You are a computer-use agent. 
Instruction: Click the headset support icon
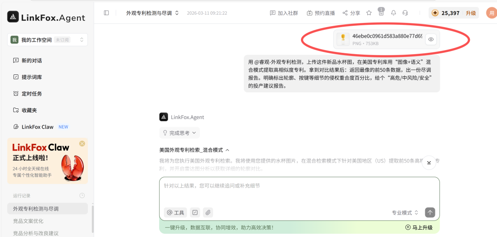click(405, 13)
